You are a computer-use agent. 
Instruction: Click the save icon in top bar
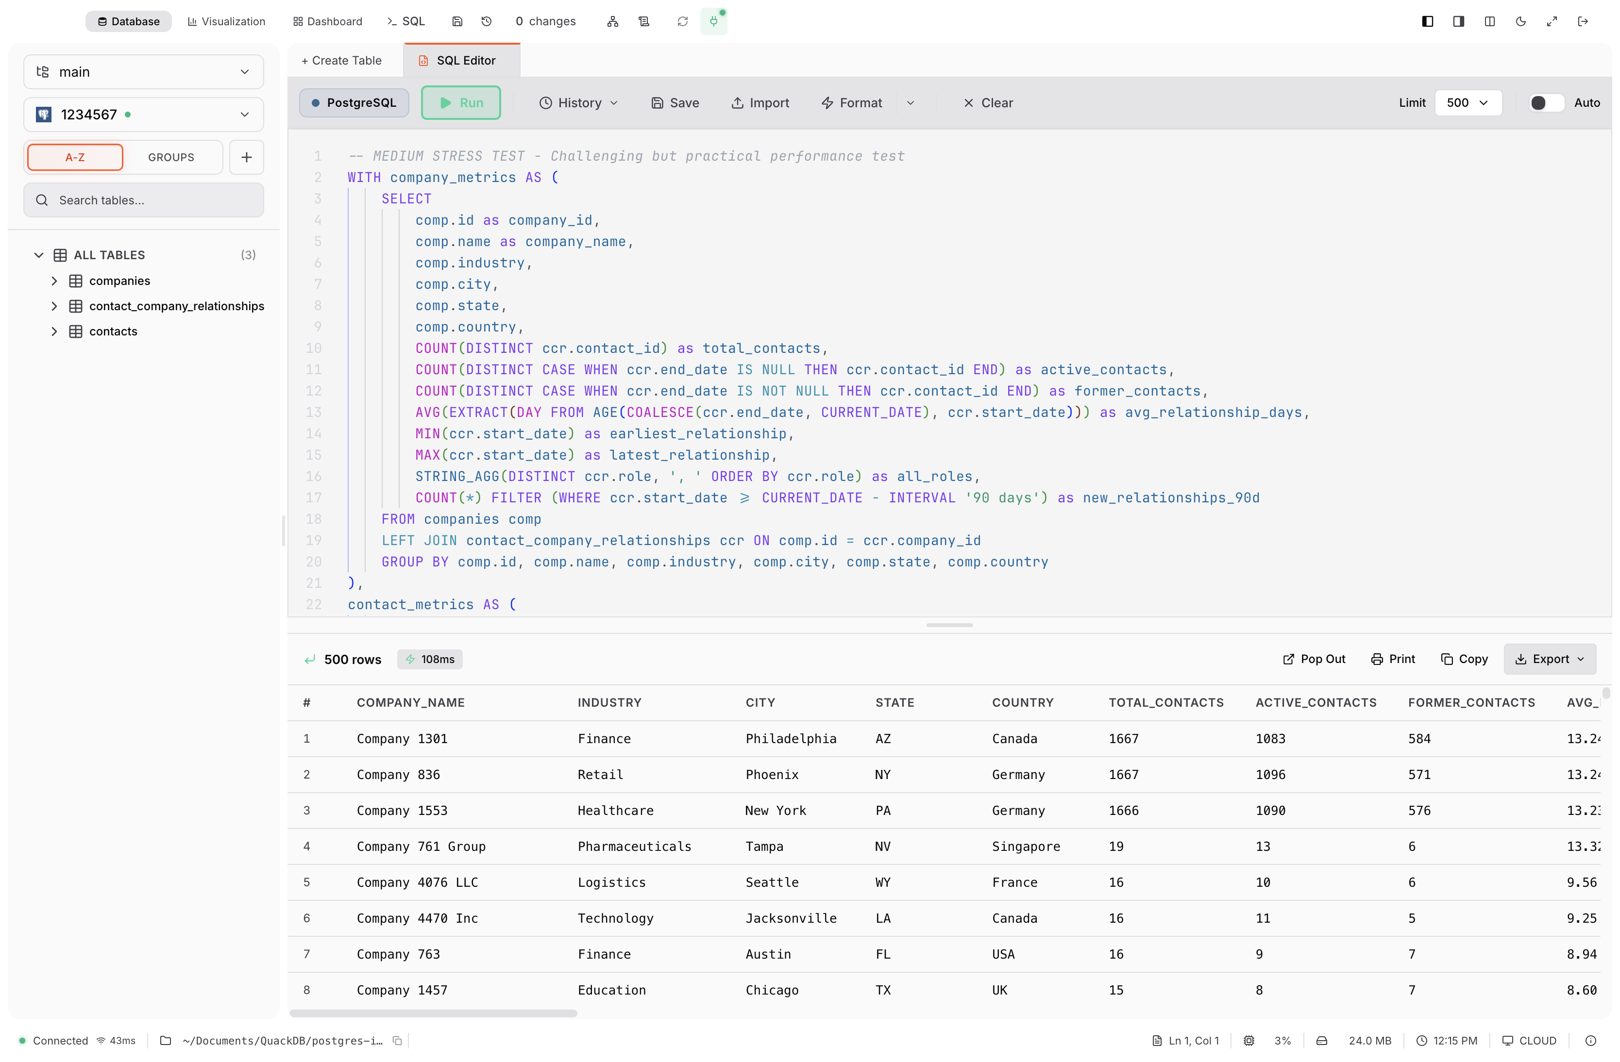457,21
